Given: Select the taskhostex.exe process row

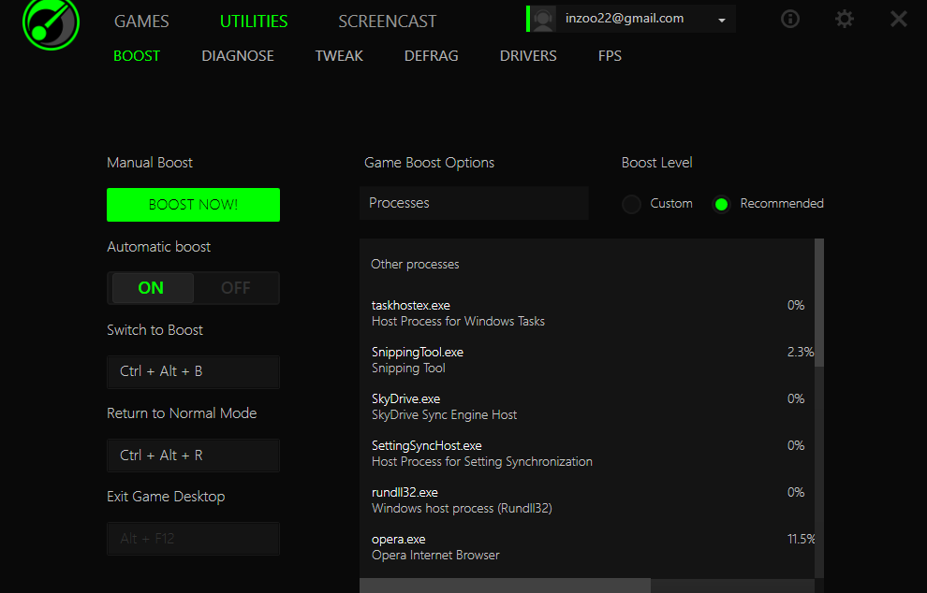Looking at the screenshot, I should click(587, 313).
